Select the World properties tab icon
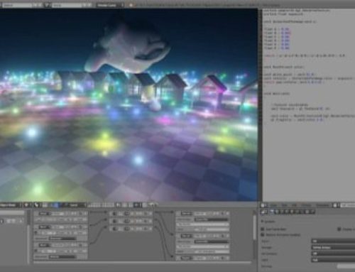 pos(287,212)
